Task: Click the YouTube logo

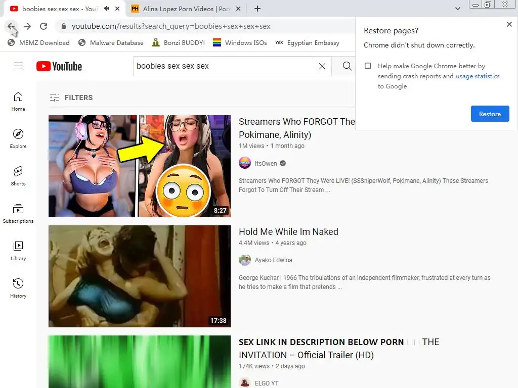Action: pos(59,66)
